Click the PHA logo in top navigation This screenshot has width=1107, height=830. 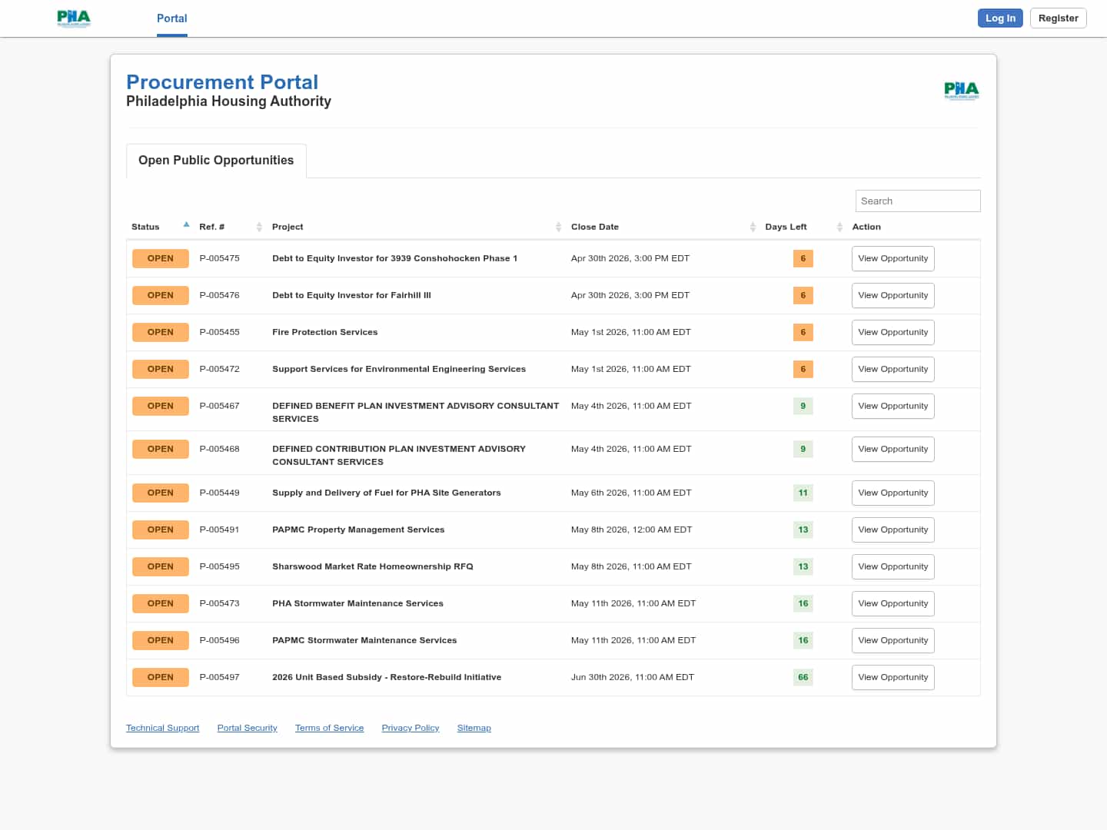(74, 18)
